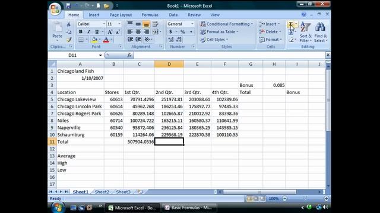Apply the red Font Color
This screenshot has height=213, width=380.
(x=106, y=40)
